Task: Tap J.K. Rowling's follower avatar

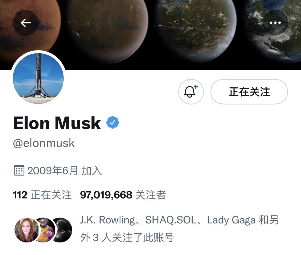Action: pos(27,230)
